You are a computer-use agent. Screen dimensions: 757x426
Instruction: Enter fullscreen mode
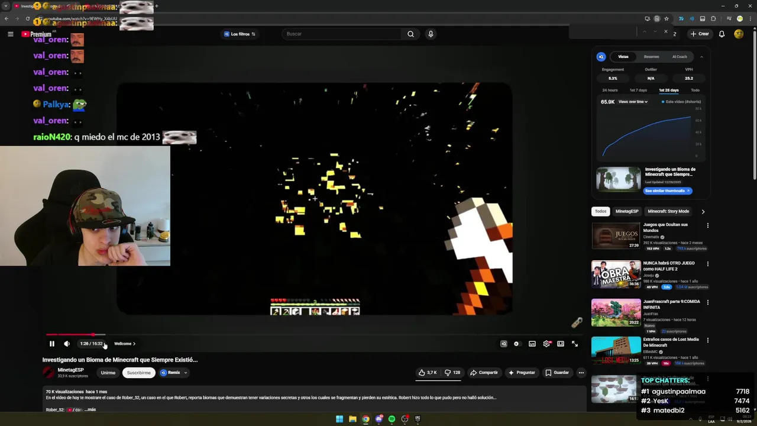pos(575,344)
